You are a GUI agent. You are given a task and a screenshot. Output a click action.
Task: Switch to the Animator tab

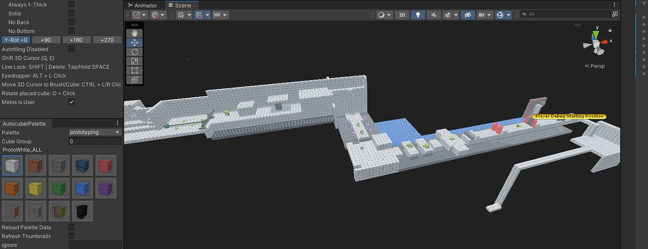(x=142, y=5)
